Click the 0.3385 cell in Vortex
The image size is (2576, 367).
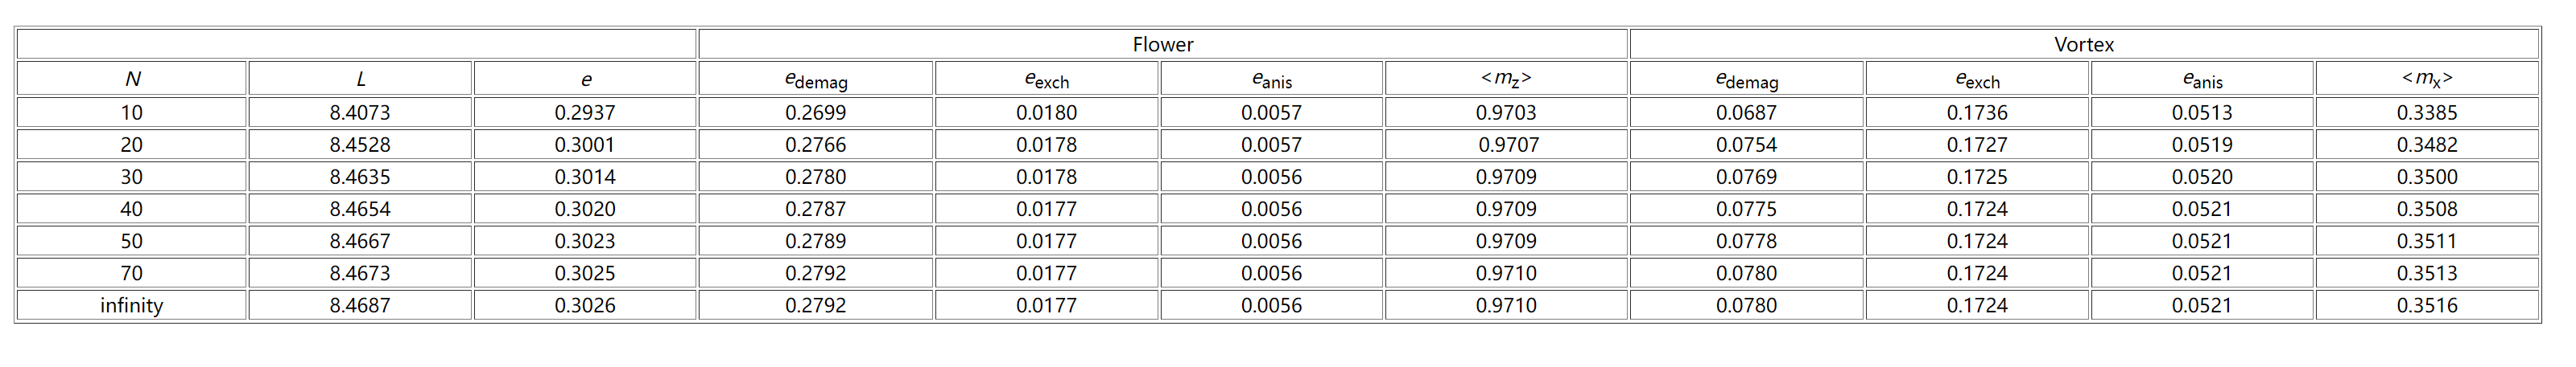(x=2427, y=112)
